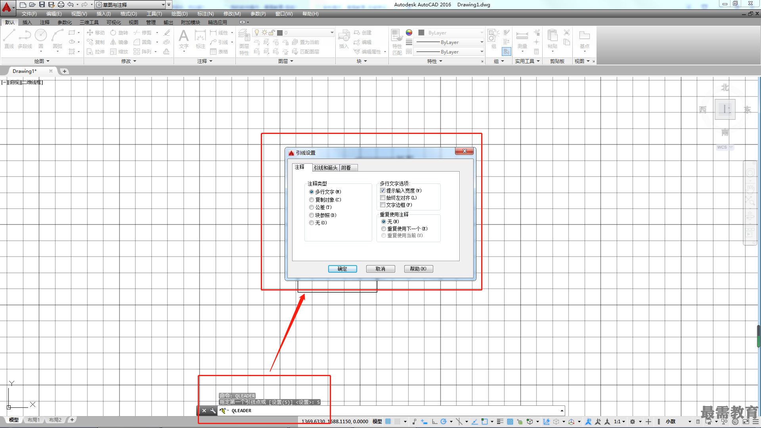Click the Stretch (拉伸) tool

click(96, 52)
